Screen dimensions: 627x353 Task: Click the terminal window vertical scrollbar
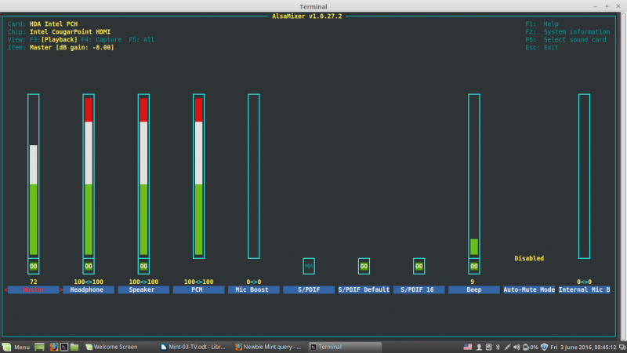pyautogui.click(x=624, y=174)
